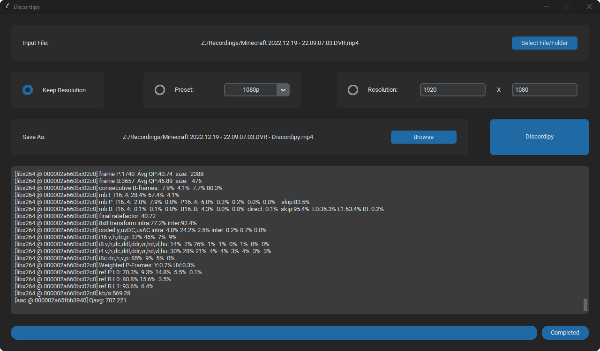Click the preset dropdown chevron arrow
Screen dimensions: 600x351
(283, 90)
